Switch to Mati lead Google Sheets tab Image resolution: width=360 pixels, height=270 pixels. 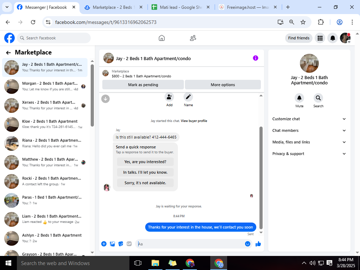pyautogui.click(x=181, y=7)
